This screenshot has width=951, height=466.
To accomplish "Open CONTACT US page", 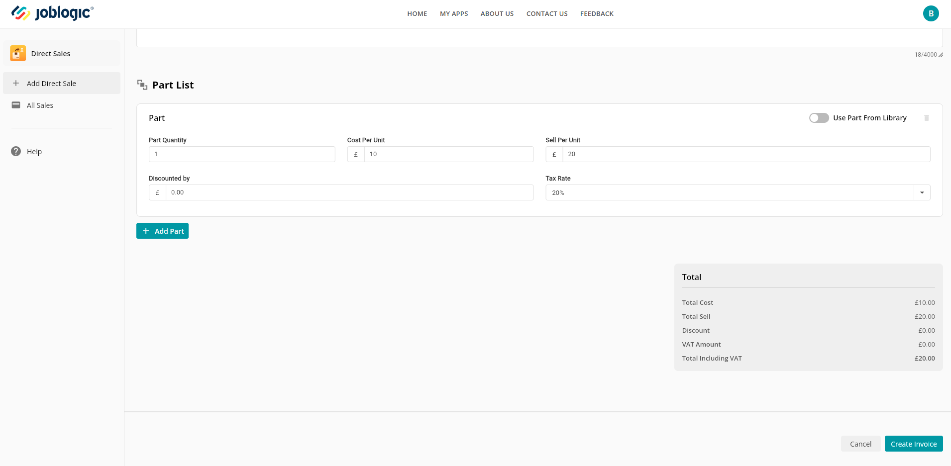I will click(547, 13).
